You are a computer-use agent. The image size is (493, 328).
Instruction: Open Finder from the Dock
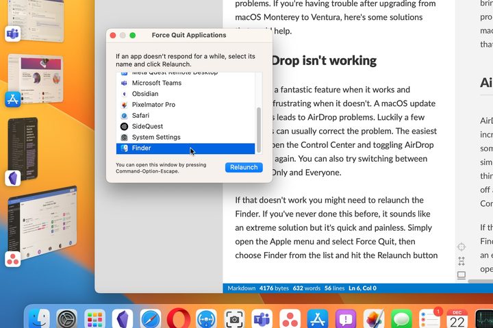click(39, 319)
